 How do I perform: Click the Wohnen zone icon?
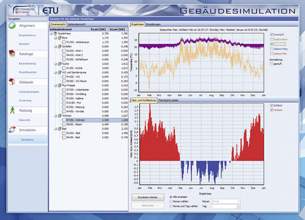click(60, 115)
